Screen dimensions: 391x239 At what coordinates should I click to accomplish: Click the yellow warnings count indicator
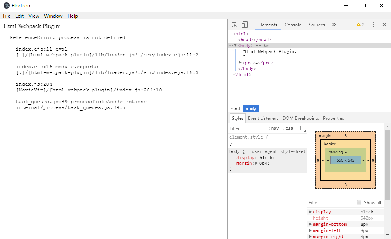[x=361, y=25]
